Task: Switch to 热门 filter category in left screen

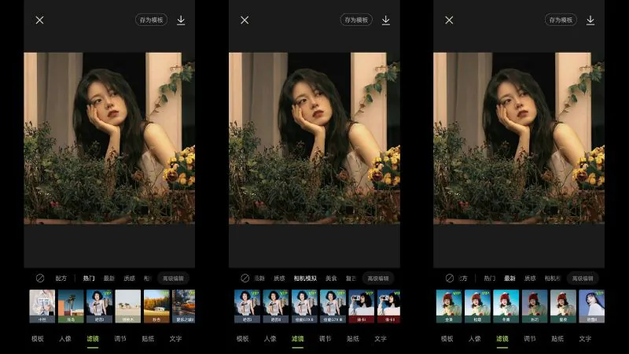Action: pyautogui.click(x=89, y=278)
